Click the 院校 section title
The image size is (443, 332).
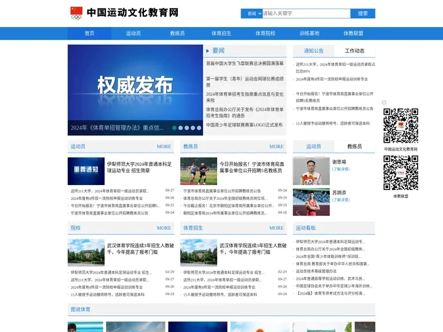76,228
